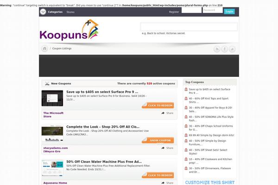Image resolution: width=278 pixels, height=185 pixels.
Task: Click coupon icon beside Dinnerware, Flatware coupon
Action: (186, 168)
